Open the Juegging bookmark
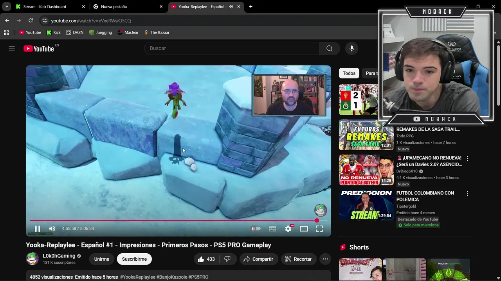This screenshot has height=281, width=501. pos(100,32)
